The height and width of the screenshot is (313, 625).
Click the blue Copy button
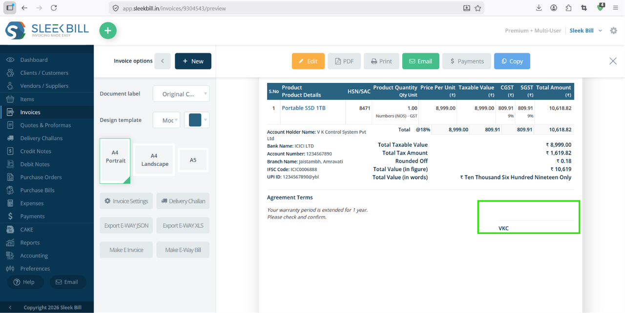pyautogui.click(x=512, y=61)
